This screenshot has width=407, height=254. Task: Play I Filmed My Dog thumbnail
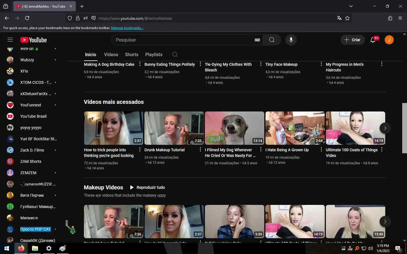tap(235, 128)
